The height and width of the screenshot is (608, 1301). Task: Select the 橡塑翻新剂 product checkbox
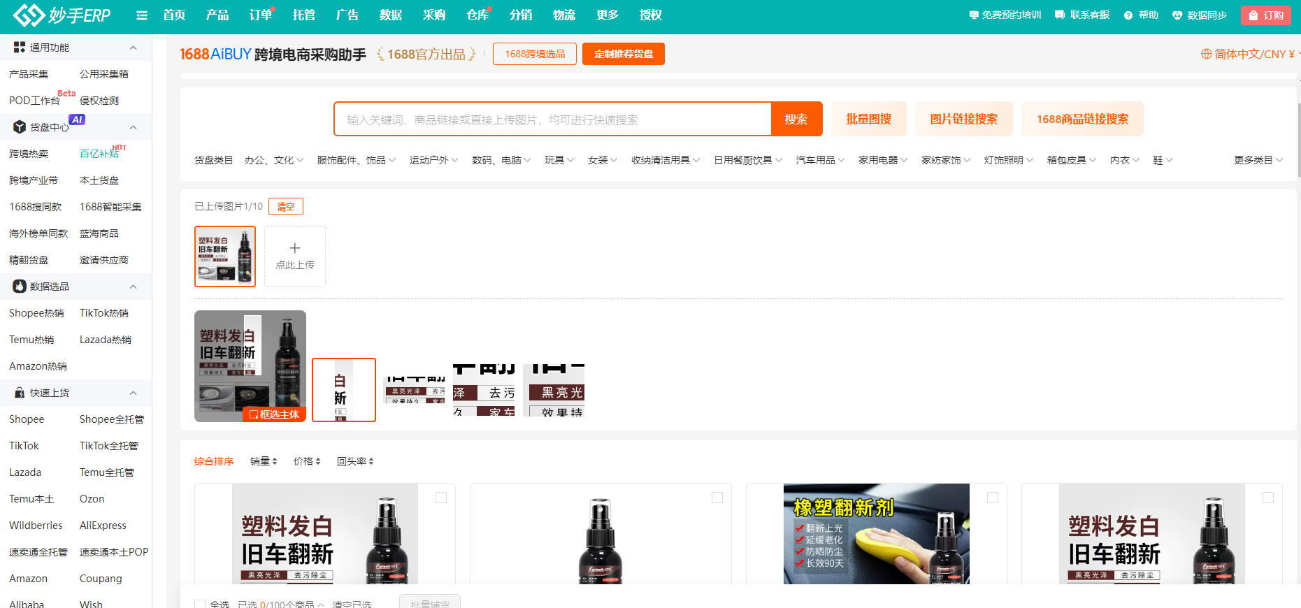(993, 498)
